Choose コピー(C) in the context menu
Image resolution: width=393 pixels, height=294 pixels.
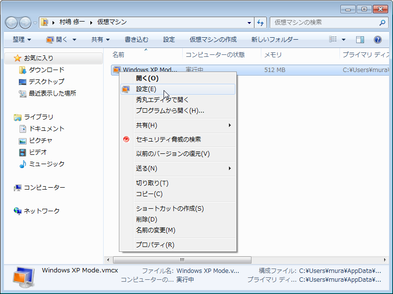point(178,194)
